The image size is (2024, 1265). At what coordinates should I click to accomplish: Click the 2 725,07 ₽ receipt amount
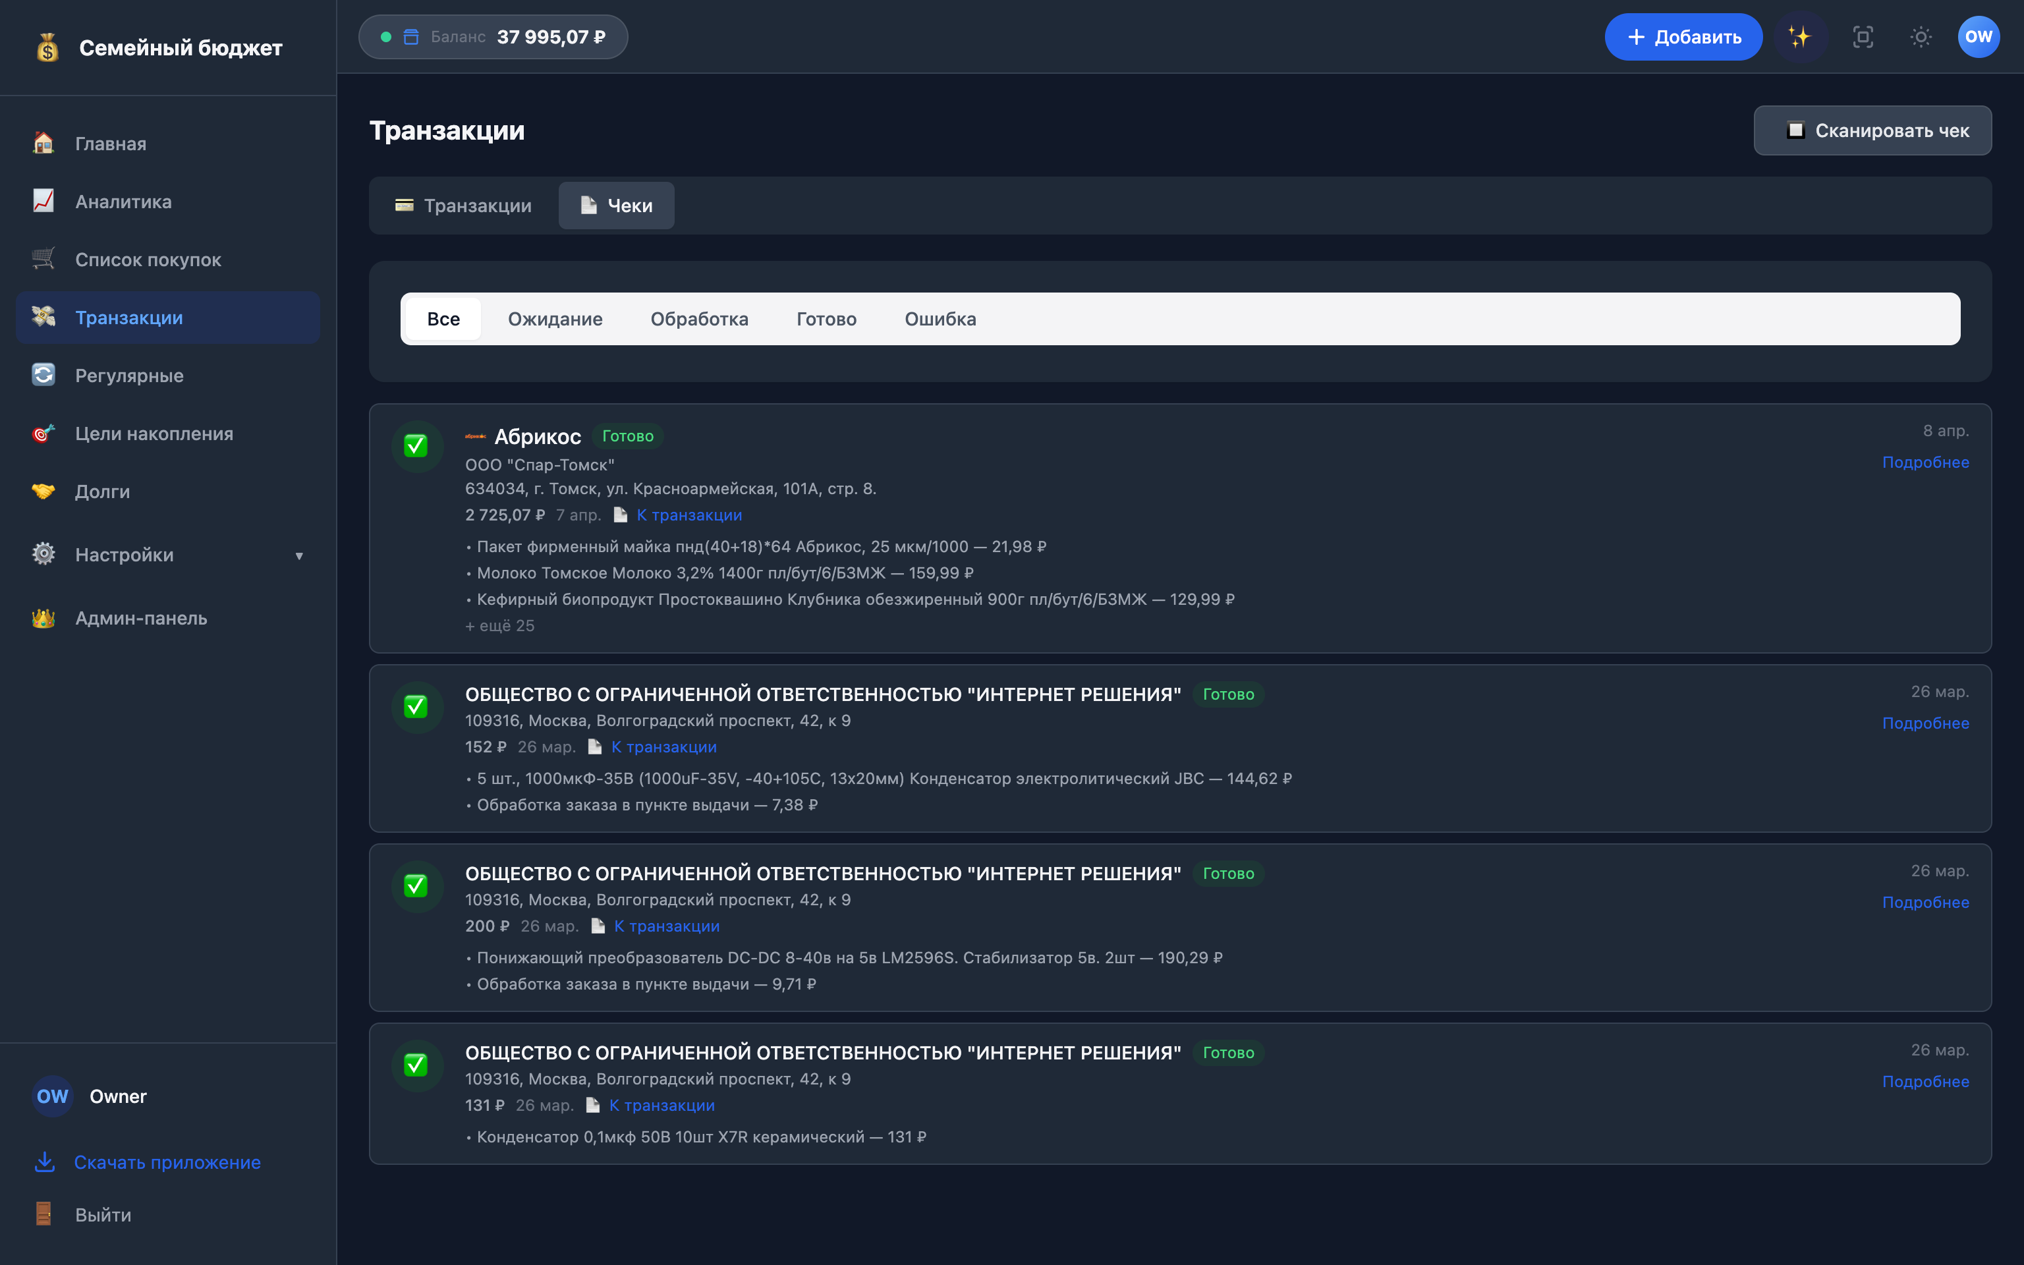[504, 515]
